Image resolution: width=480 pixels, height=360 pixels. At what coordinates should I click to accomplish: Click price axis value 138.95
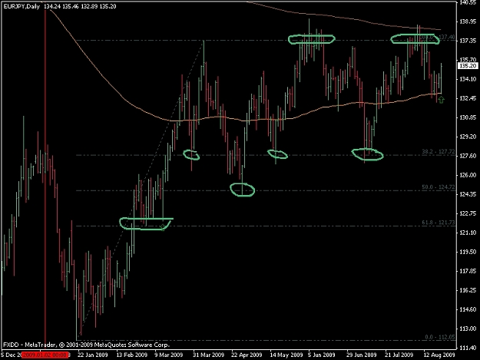(468, 21)
